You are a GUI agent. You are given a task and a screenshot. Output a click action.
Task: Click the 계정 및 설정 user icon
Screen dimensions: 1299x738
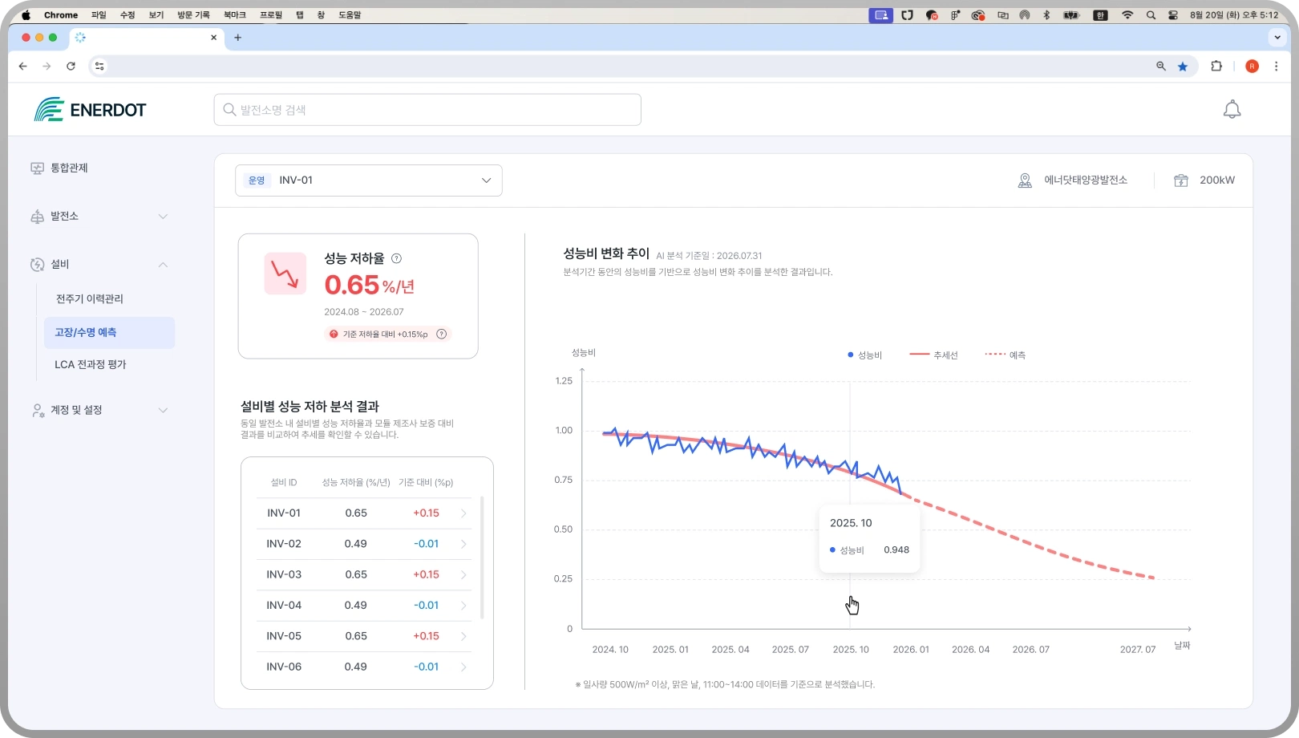point(37,410)
